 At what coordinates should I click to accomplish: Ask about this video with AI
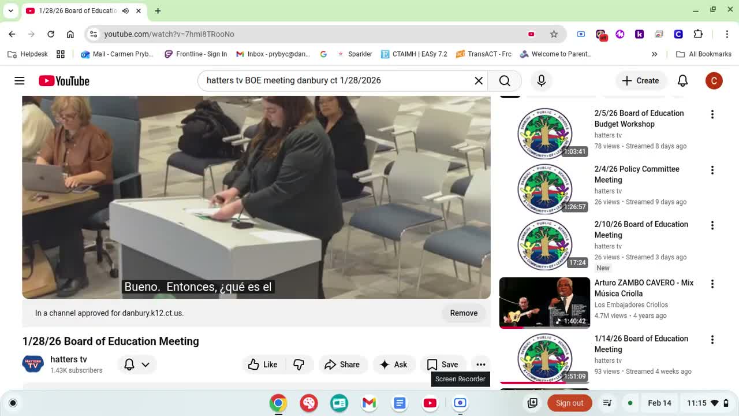tap(394, 365)
